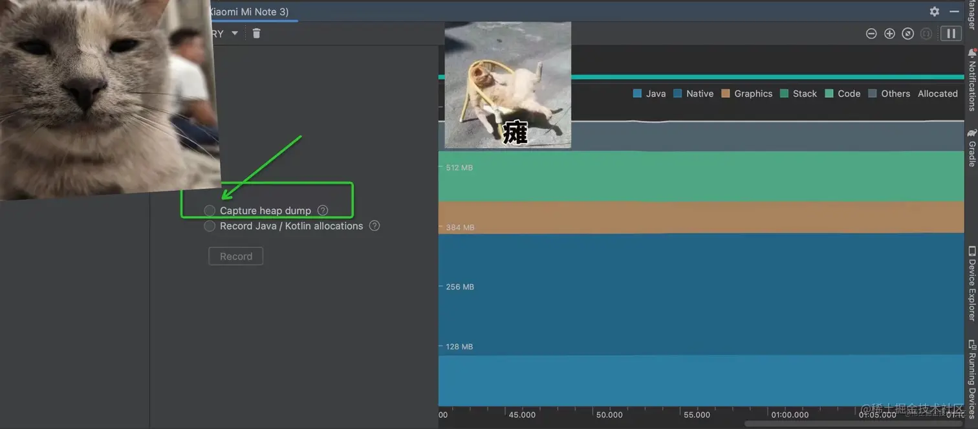This screenshot has width=978, height=429.
Task: Click the 128 MB axis label
Action: [x=459, y=347]
